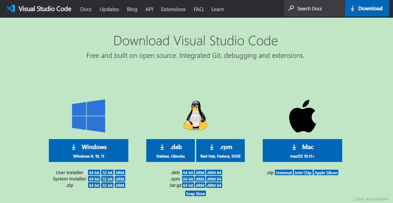Screen dimensions: 393x203
Task: Navigate to the Updates section
Action: coord(109,9)
